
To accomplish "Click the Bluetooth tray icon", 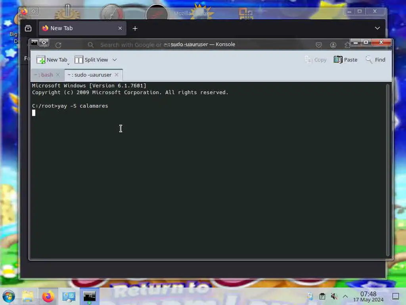I will click(x=310, y=296).
